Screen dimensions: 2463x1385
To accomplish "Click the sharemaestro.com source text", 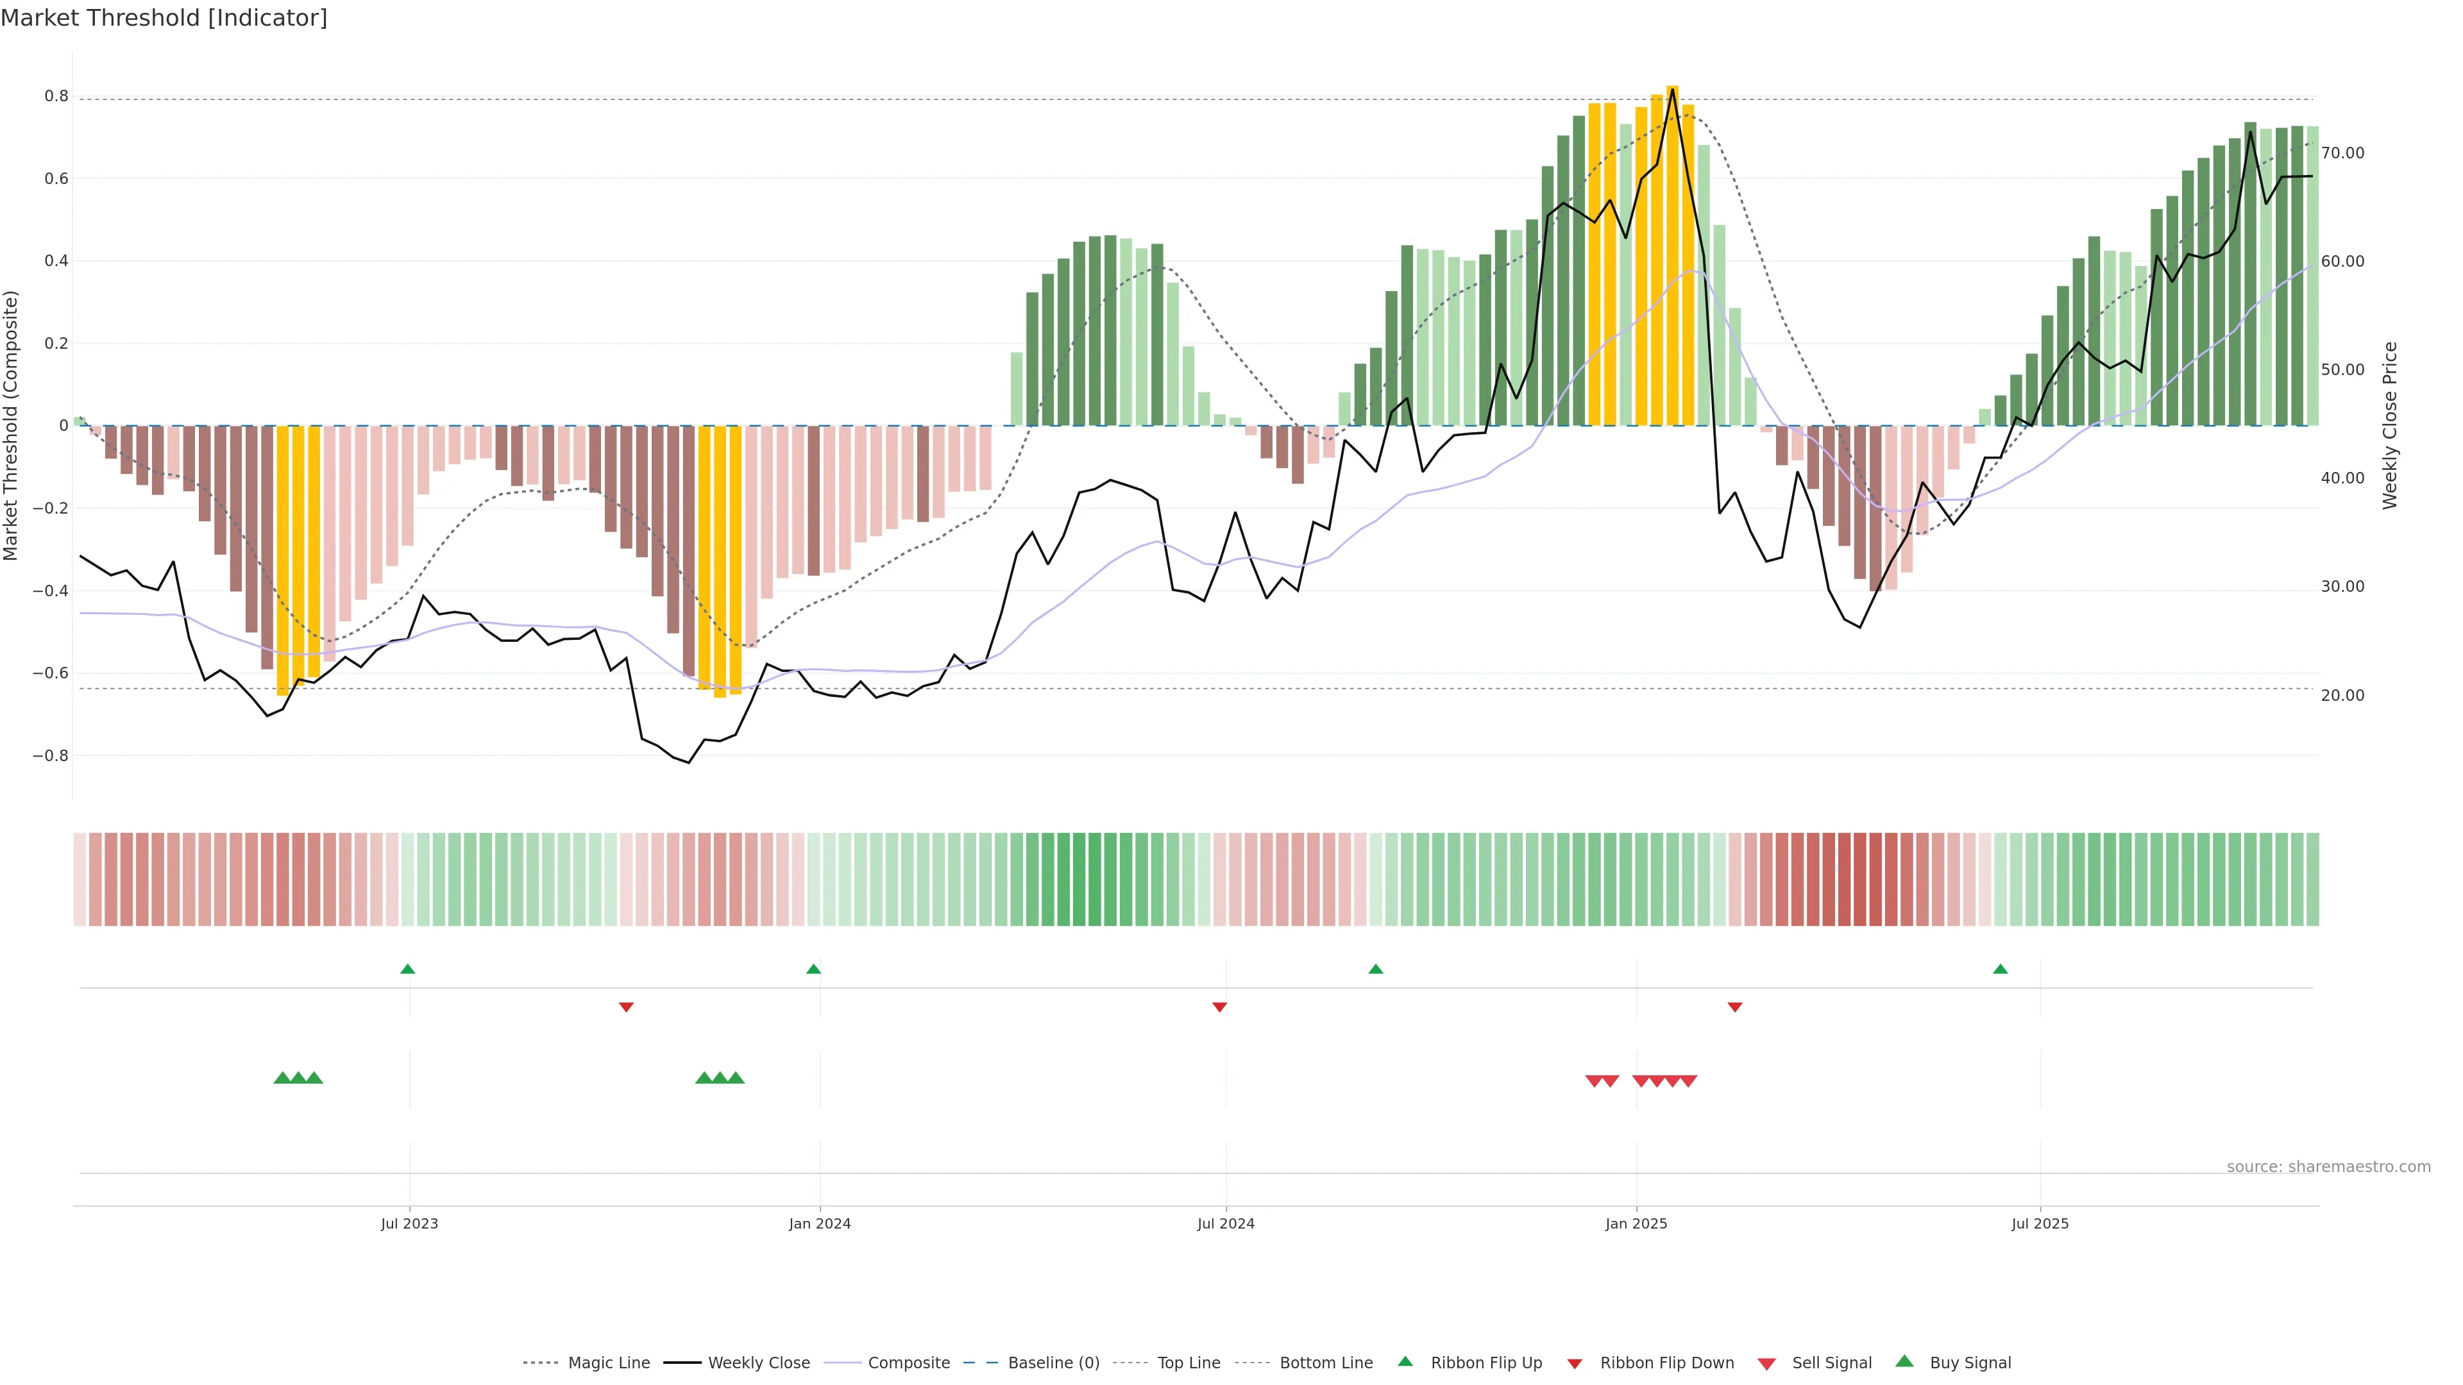I will 2328,1167.
